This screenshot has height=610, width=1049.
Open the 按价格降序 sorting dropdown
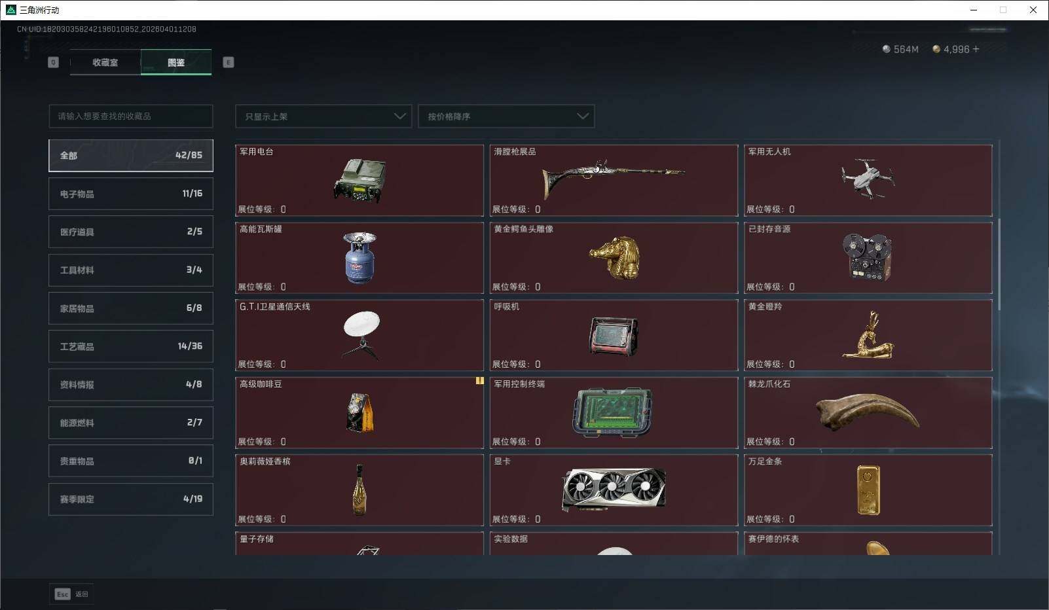coord(506,116)
